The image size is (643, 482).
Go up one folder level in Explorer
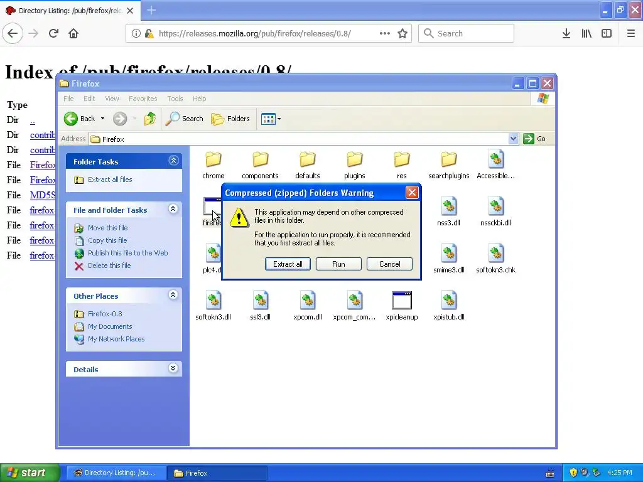[150, 119]
